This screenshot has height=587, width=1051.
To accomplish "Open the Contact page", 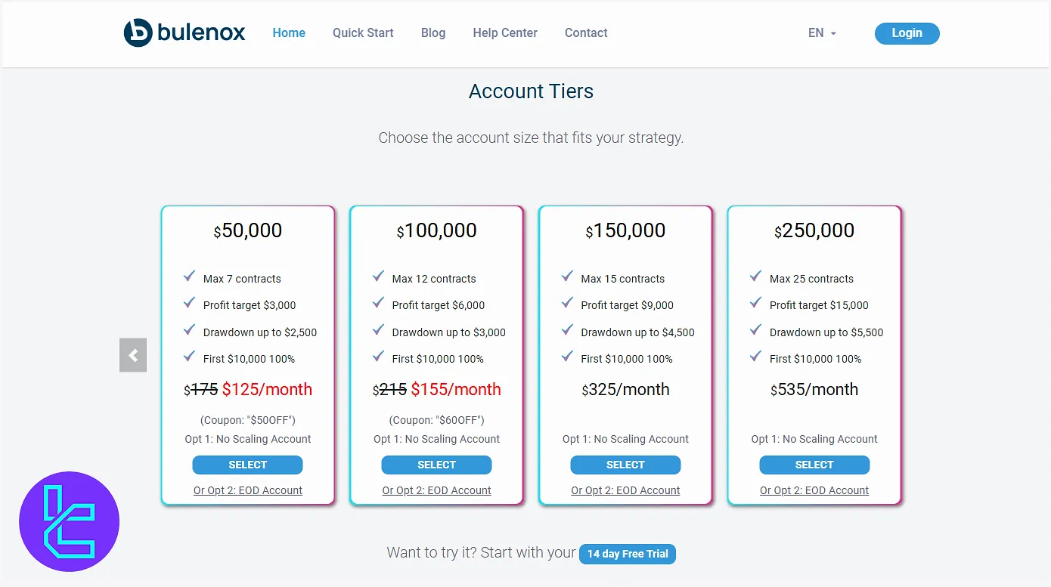I will pyautogui.click(x=586, y=33).
